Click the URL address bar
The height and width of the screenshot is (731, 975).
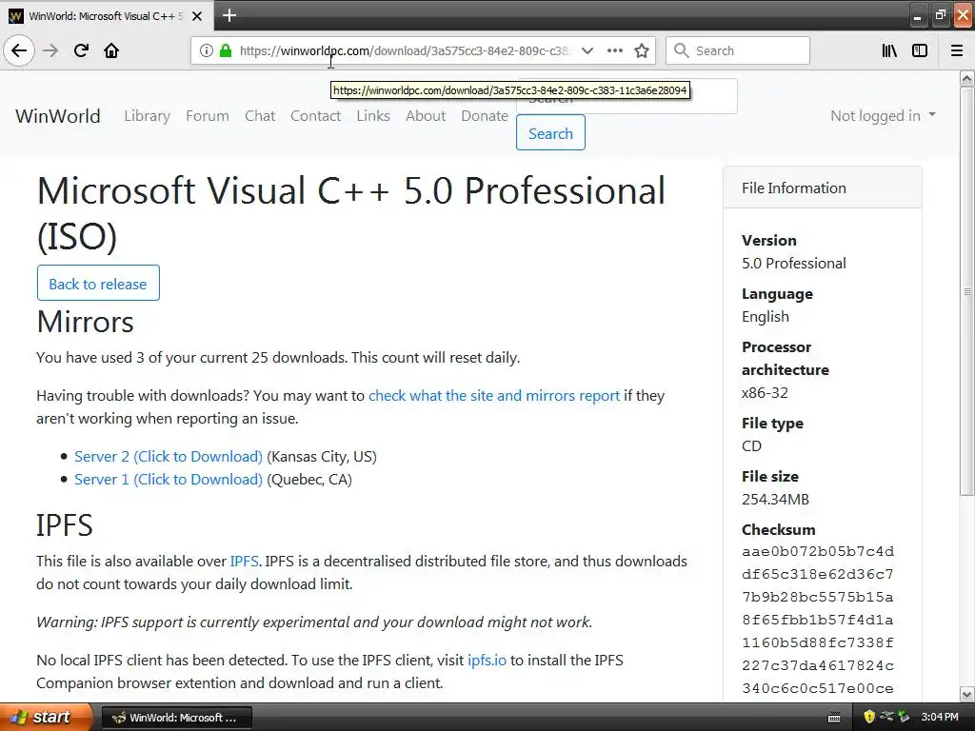404,50
